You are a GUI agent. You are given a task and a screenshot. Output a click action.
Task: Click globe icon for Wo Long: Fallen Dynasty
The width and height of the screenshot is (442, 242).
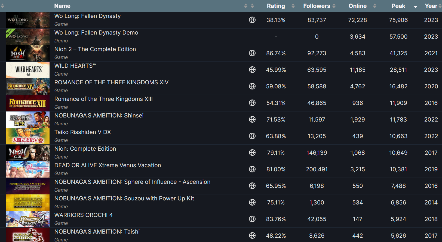[x=252, y=20]
